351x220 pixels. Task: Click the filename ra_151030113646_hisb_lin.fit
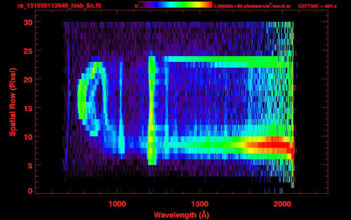(59, 5)
